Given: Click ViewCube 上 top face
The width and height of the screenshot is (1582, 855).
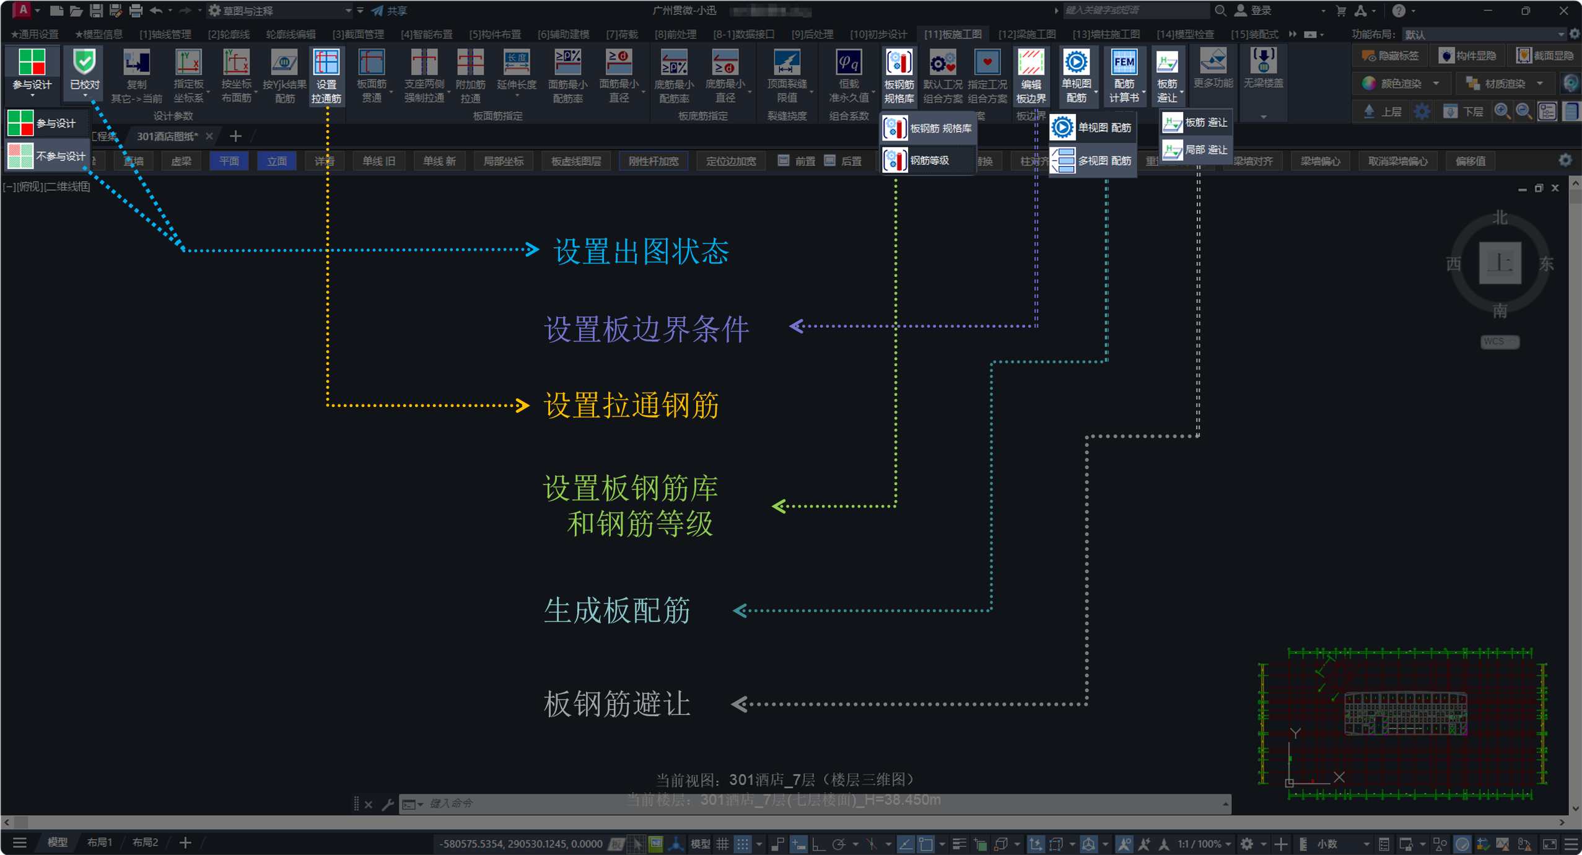Looking at the screenshot, I should [1500, 263].
